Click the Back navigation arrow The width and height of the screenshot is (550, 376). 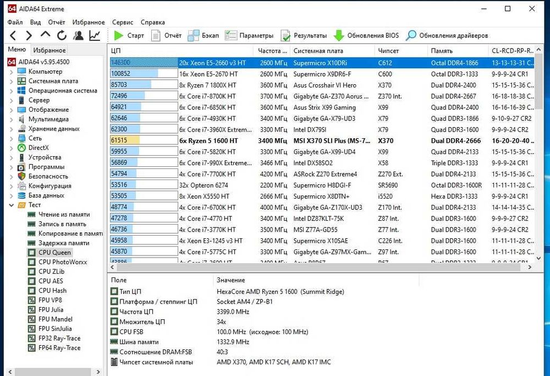pyautogui.click(x=13, y=36)
